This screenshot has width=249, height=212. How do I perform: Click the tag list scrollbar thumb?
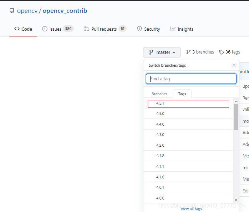coord(236,117)
